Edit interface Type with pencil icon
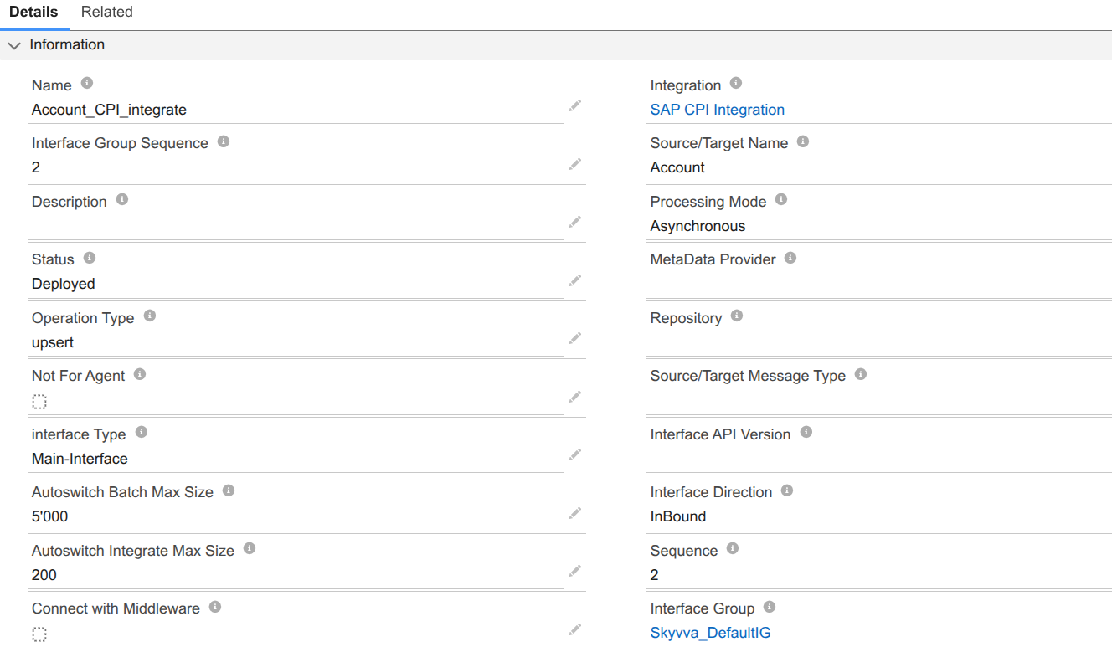1112x647 pixels. pos(575,454)
